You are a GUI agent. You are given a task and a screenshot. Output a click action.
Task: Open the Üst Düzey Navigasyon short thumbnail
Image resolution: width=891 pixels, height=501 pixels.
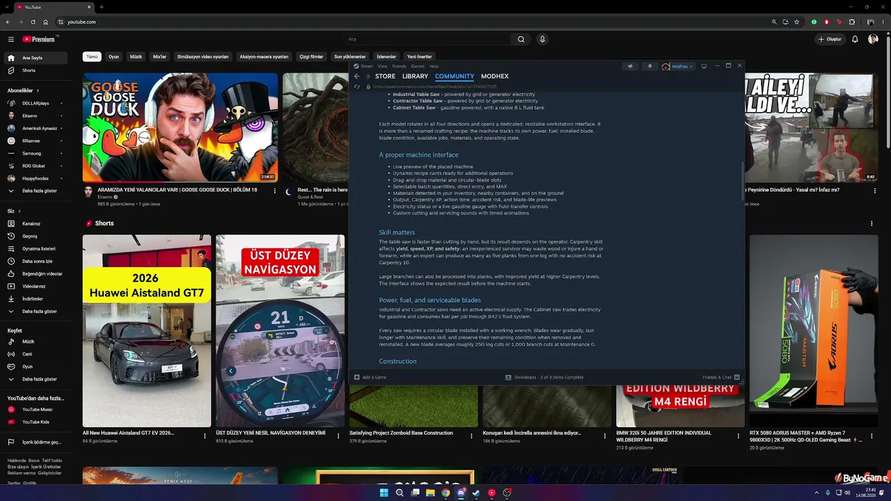(x=280, y=331)
